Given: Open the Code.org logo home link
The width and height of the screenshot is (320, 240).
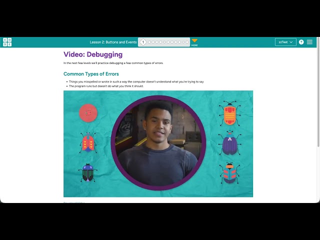Looking at the screenshot, I should 7,42.
